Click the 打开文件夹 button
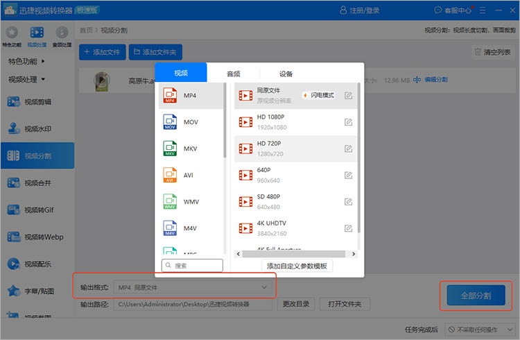This screenshot has width=520, height=340. (x=345, y=304)
